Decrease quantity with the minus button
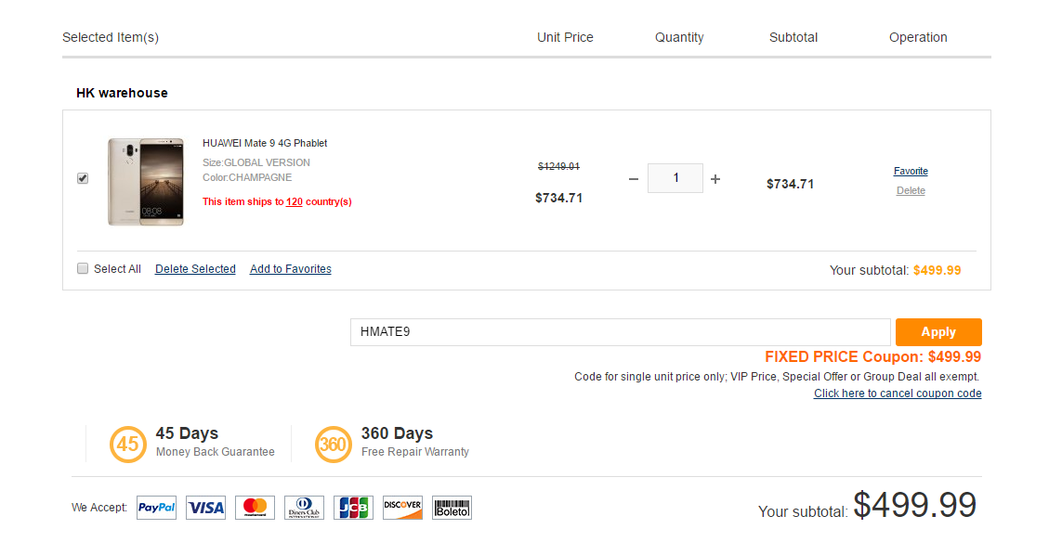This screenshot has width=1062, height=542. (x=634, y=179)
